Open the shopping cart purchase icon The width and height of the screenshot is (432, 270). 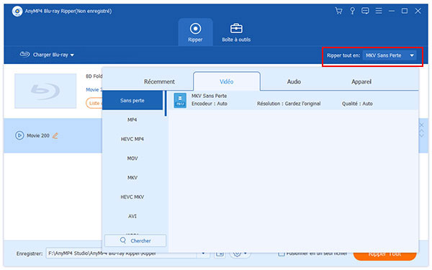point(338,11)
